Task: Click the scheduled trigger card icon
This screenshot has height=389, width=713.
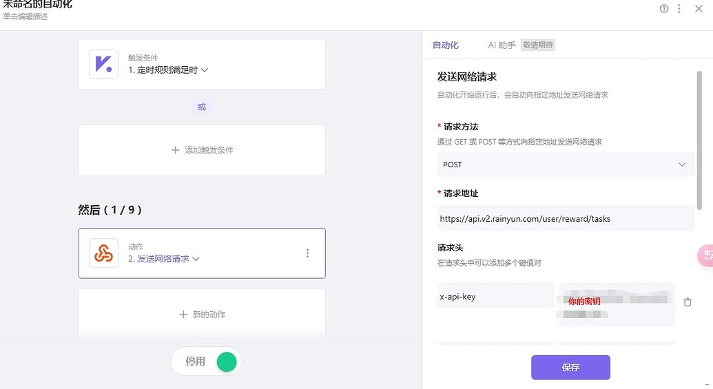Action: (x=103, y=65)
